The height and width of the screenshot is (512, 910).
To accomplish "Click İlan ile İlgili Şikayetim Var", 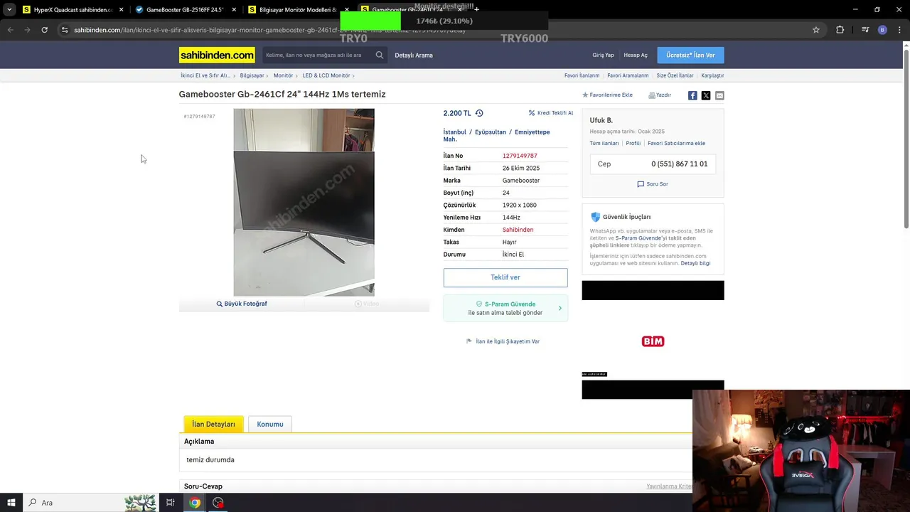I will point(503,341).
